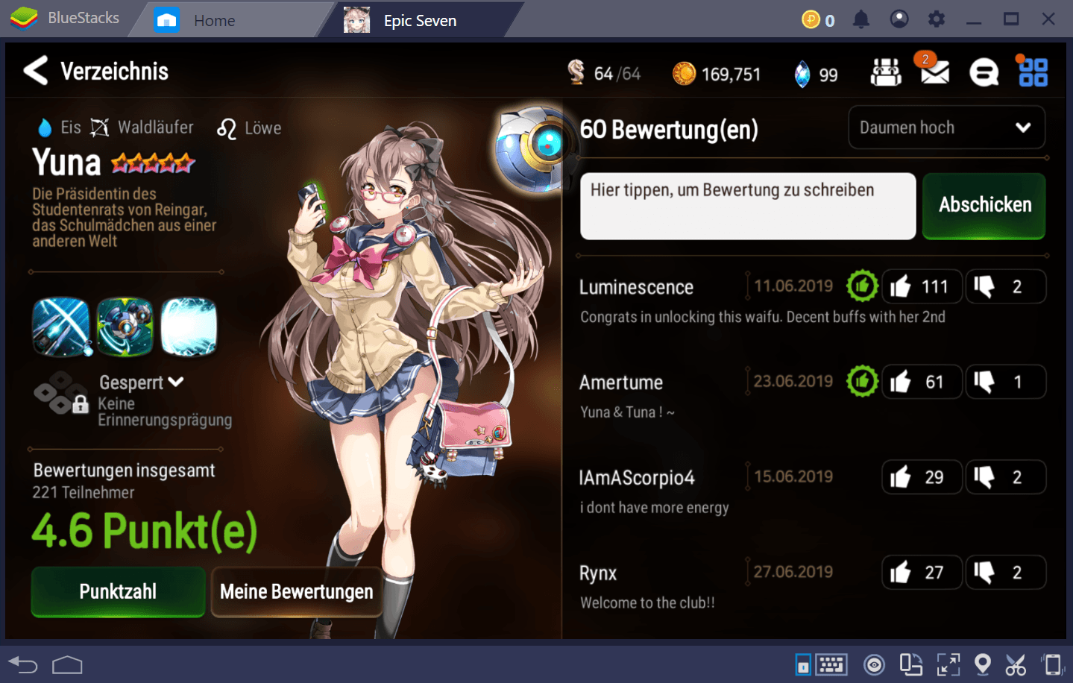This screenshot has height=683, width=1073.
Task: Open keyboard controls icon in bottom bar
Action: coord(831,664)
